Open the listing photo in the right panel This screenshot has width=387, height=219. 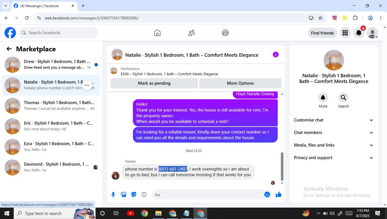pyautogui.click(x=334, y=60)
